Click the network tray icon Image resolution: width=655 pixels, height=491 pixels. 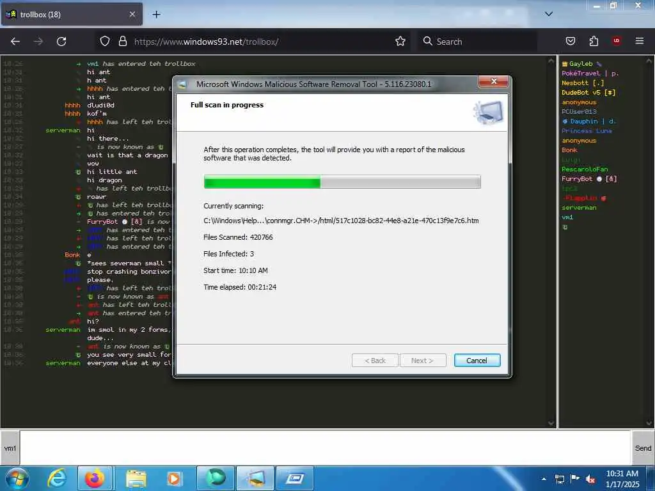pos(560,479)
